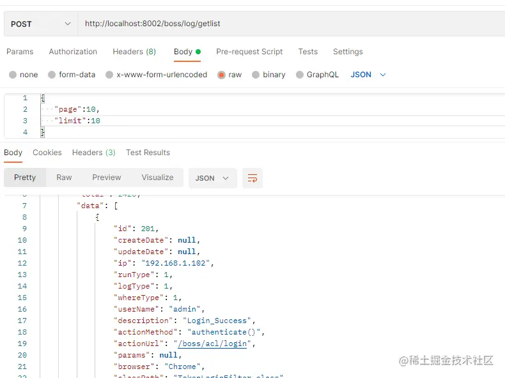Viewport: 505px width, 378px height.
Task: Click the browser value "Chrome"
Action: point(182,367)
